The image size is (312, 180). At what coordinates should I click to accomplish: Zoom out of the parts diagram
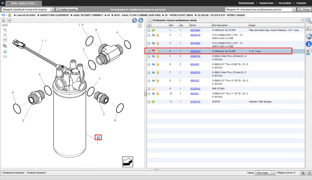pyautogui.click(x=5, y=35)
